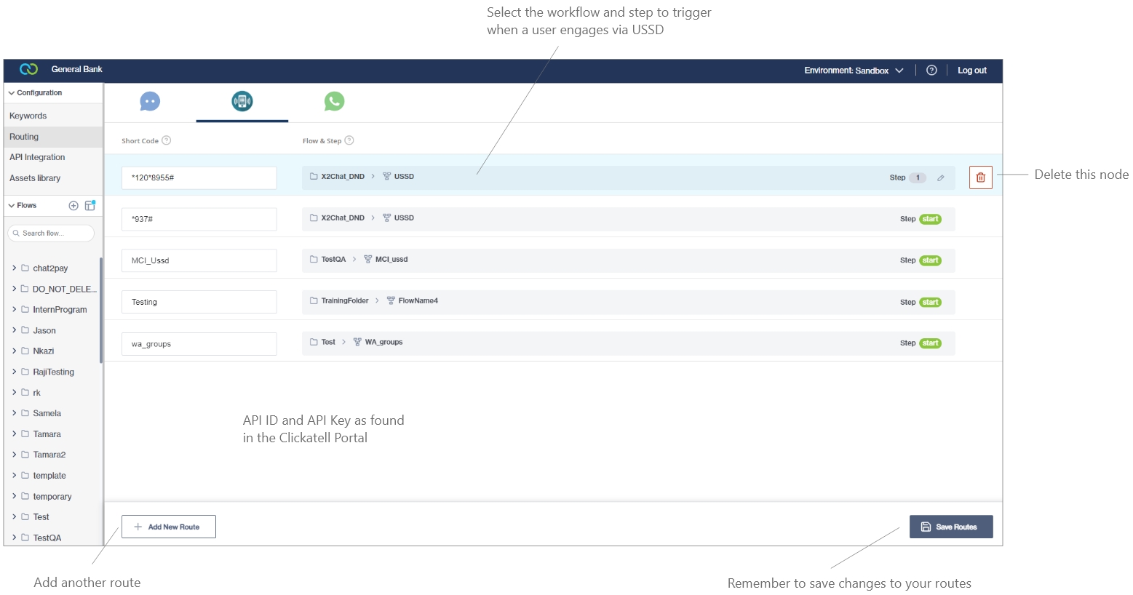Click the Short Code help icon
Viewport: 1133px width, 595px height.
[167, 140]
